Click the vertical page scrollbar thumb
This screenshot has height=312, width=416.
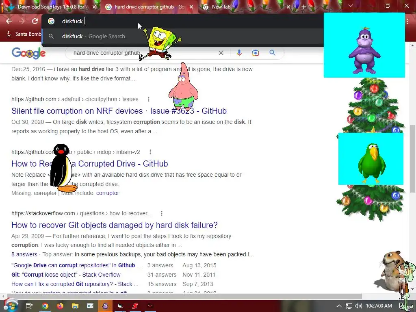click(x=412, y=159)
